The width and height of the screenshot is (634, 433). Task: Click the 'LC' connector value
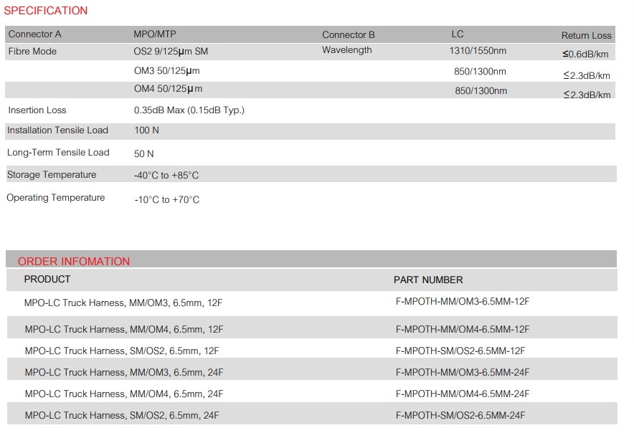pos(458,34)
